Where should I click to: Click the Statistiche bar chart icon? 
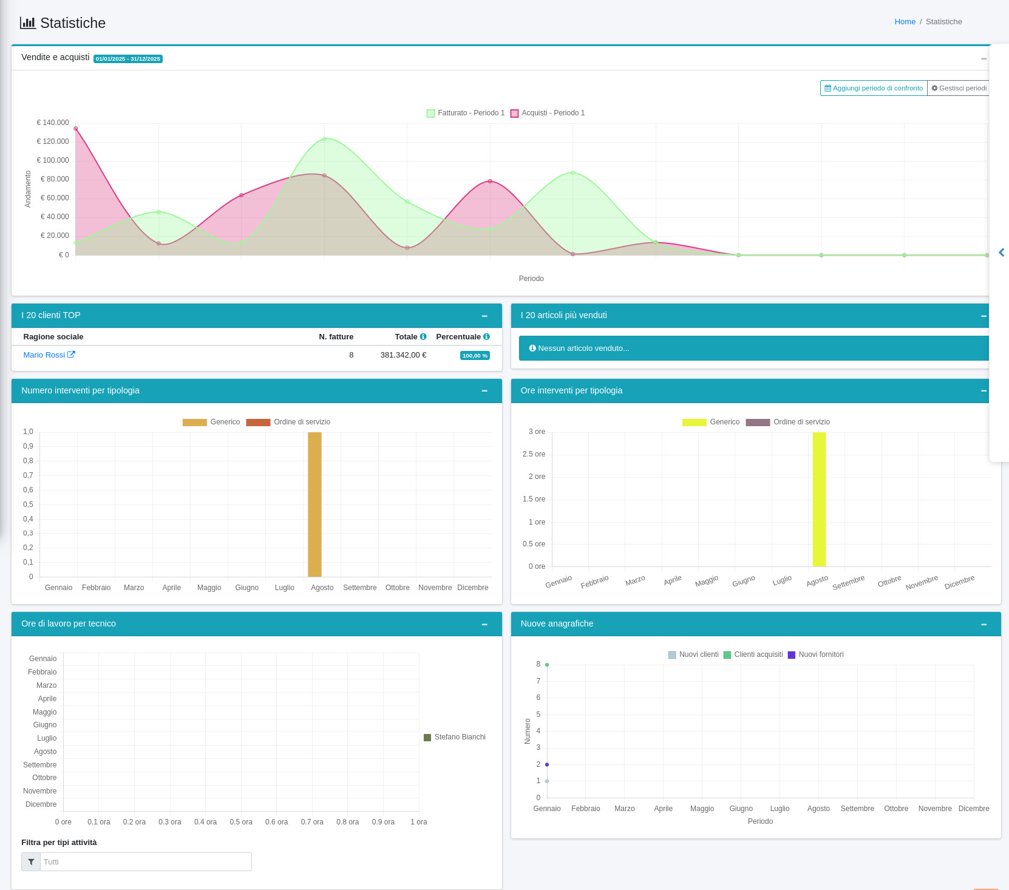[x=28, y=23]
